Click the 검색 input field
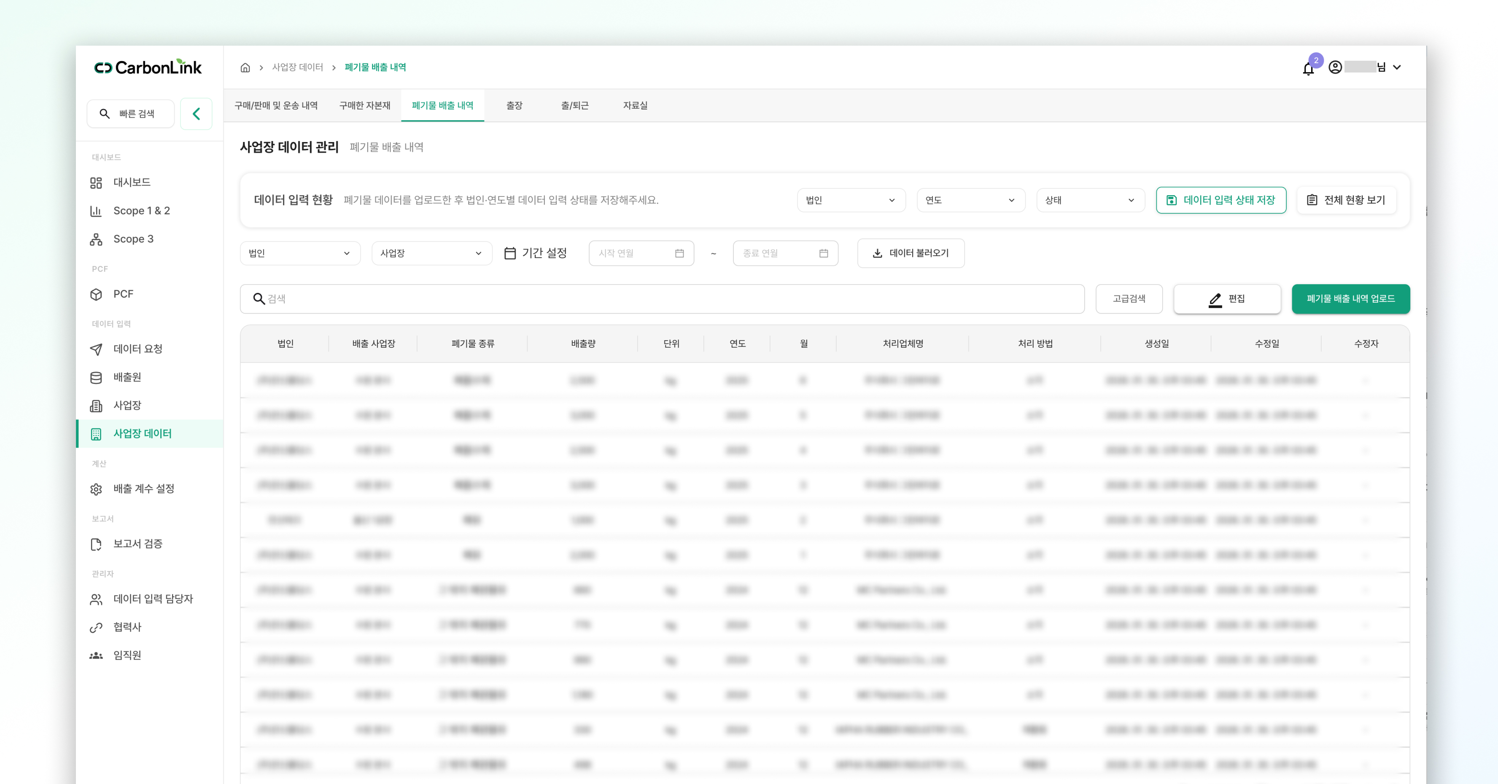Screen dimensions: 1498x784 point(663,299)
